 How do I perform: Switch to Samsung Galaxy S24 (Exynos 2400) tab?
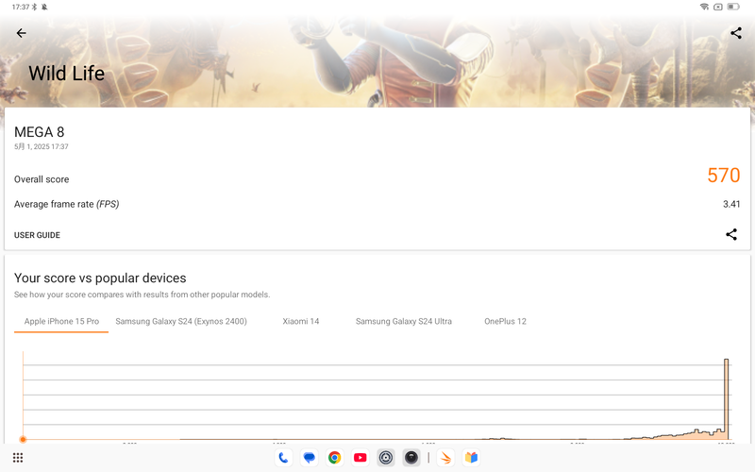[181, 321]
